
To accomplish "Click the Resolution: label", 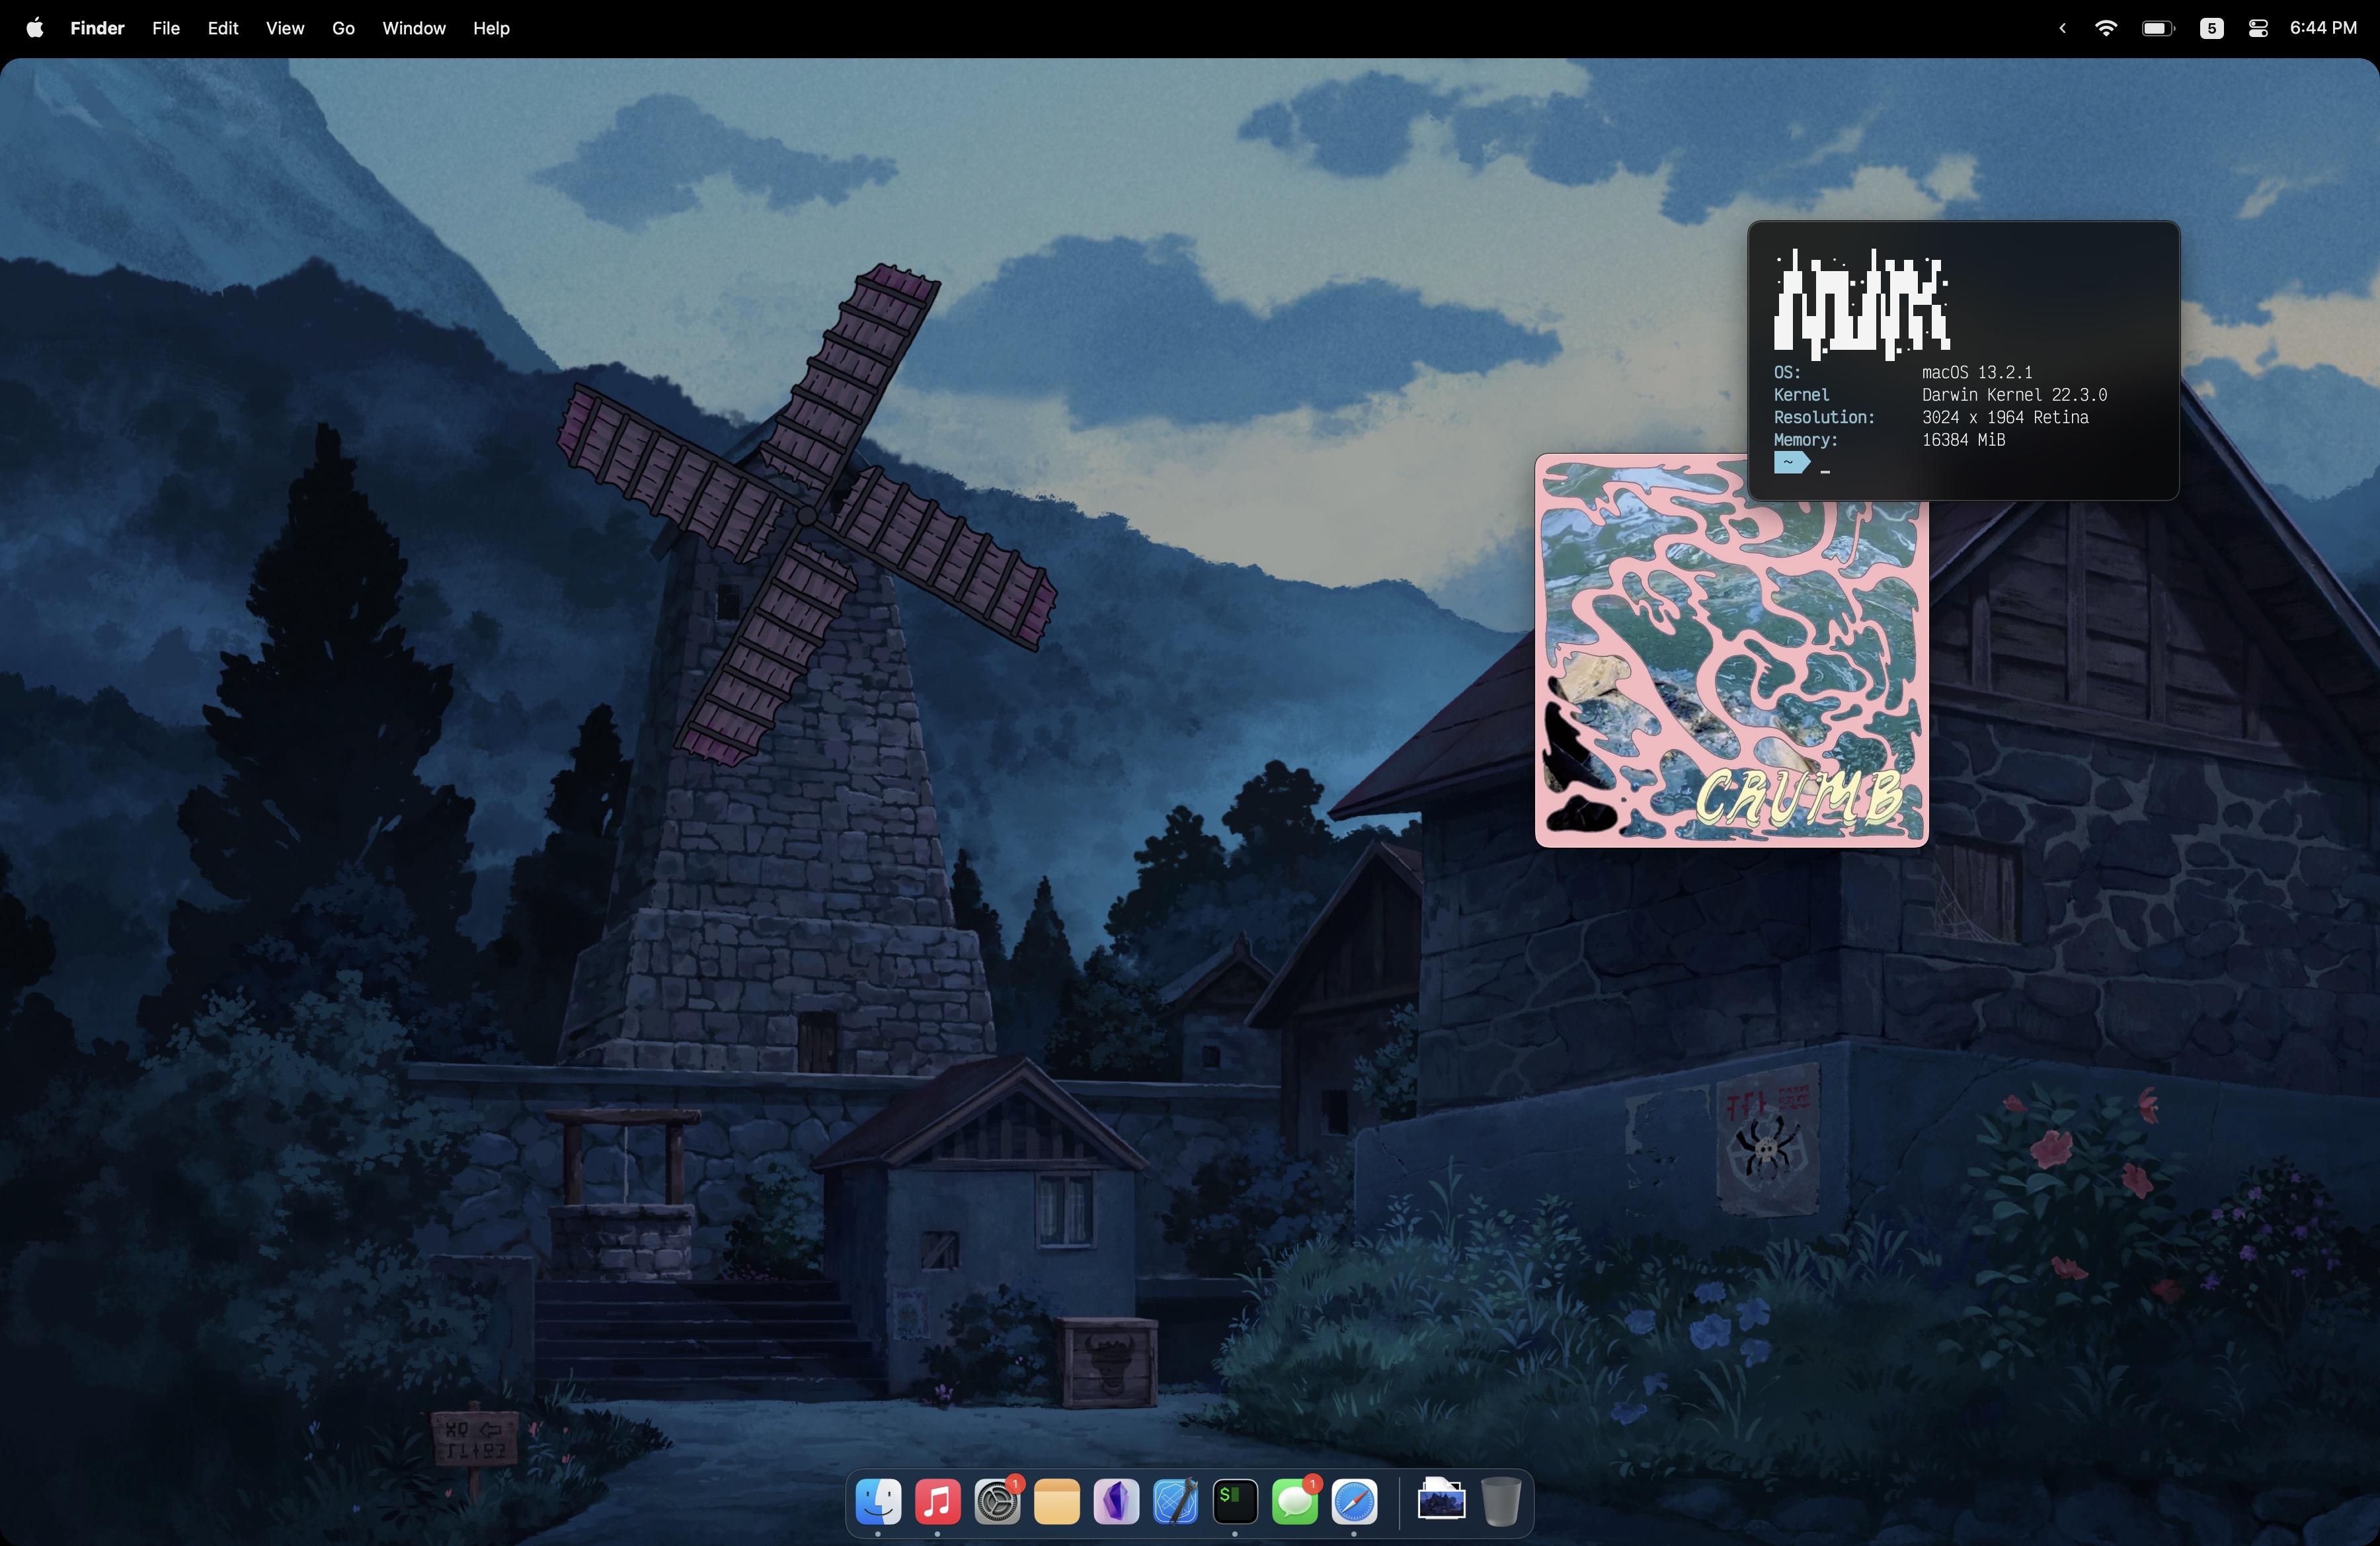I will (1824, 417).
